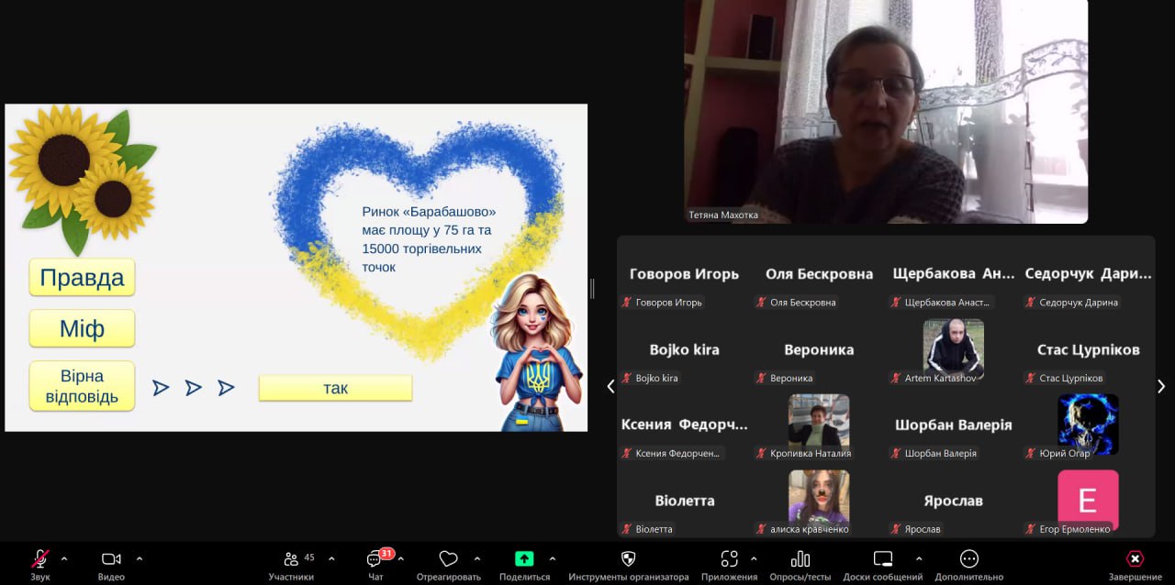Click the Міф button on slide
The height and width of the screenshot is (585, 1175).
pos(82,328)
